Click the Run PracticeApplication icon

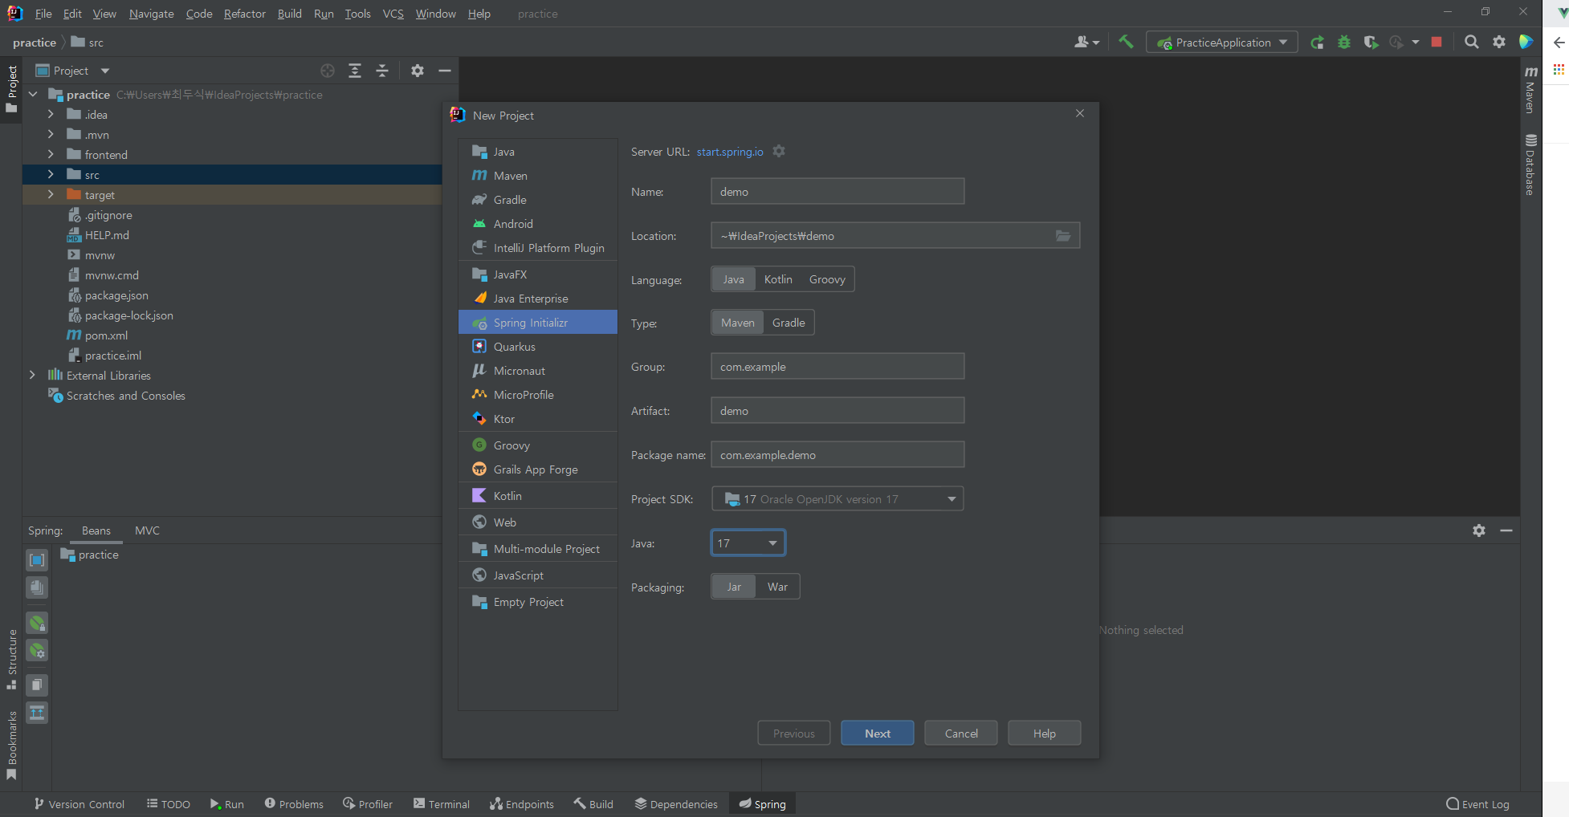(1317, 42)
